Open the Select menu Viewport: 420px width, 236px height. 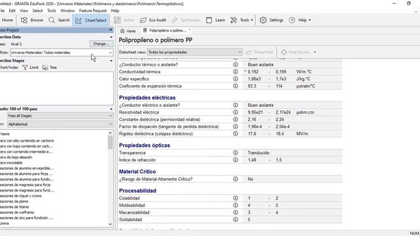37,10
